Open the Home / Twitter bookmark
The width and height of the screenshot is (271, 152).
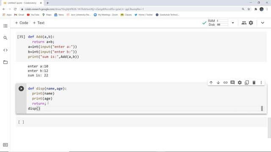[x=144, y=15]
